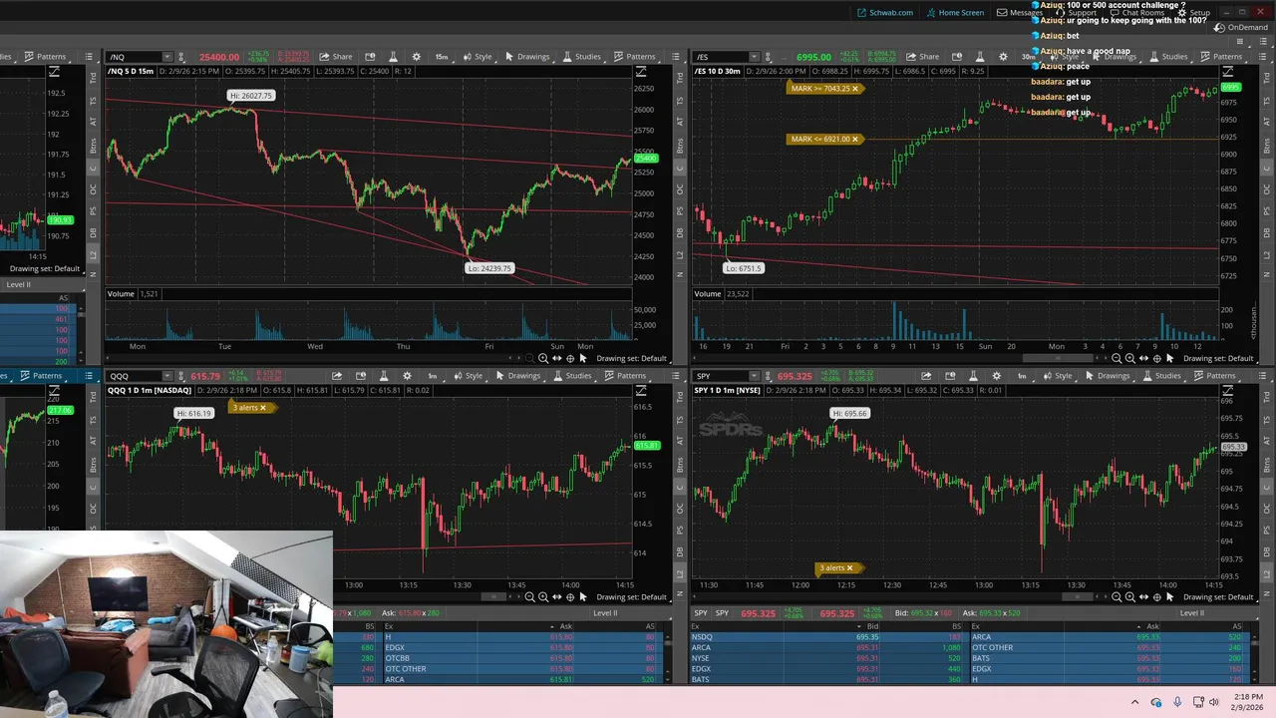Click pan arrows icon under QQQ chart
Image resolution: width=1276 pixels, height=718 pixels.
[x=556, y=597]
